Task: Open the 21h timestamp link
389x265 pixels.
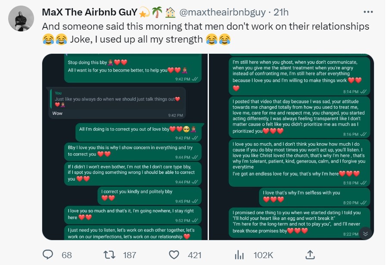Action: coord(281,12)
